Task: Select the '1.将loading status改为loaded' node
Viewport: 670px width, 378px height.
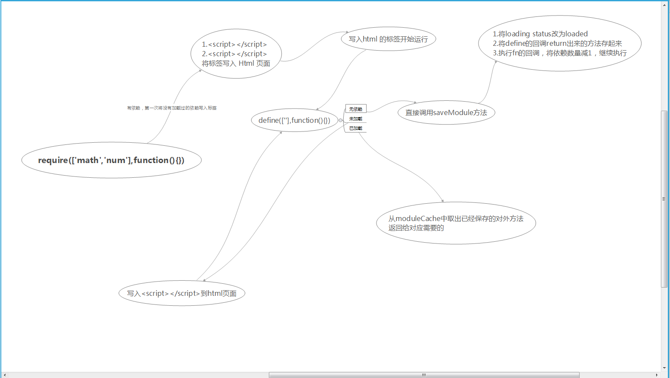Action: pos(560,43)
